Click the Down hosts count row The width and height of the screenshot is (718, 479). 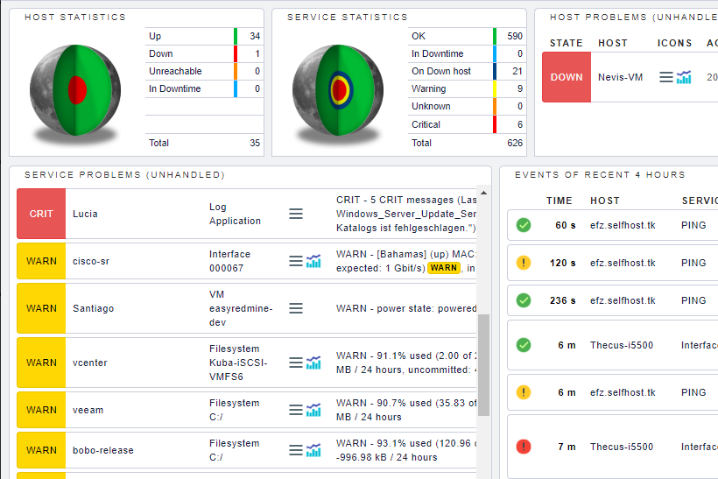point(203,53)
